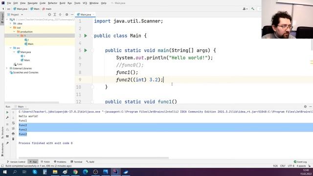Open the Edit menu
The image size is (313, 176).
coord(16,3)
